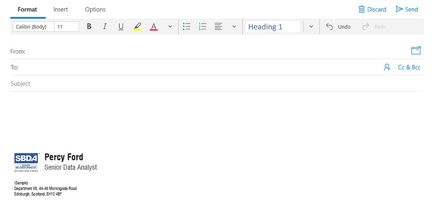The height and width of the screenshot is (207, 435).
Task: Toggle Italic formatting
Action: [x=105, y=27]
